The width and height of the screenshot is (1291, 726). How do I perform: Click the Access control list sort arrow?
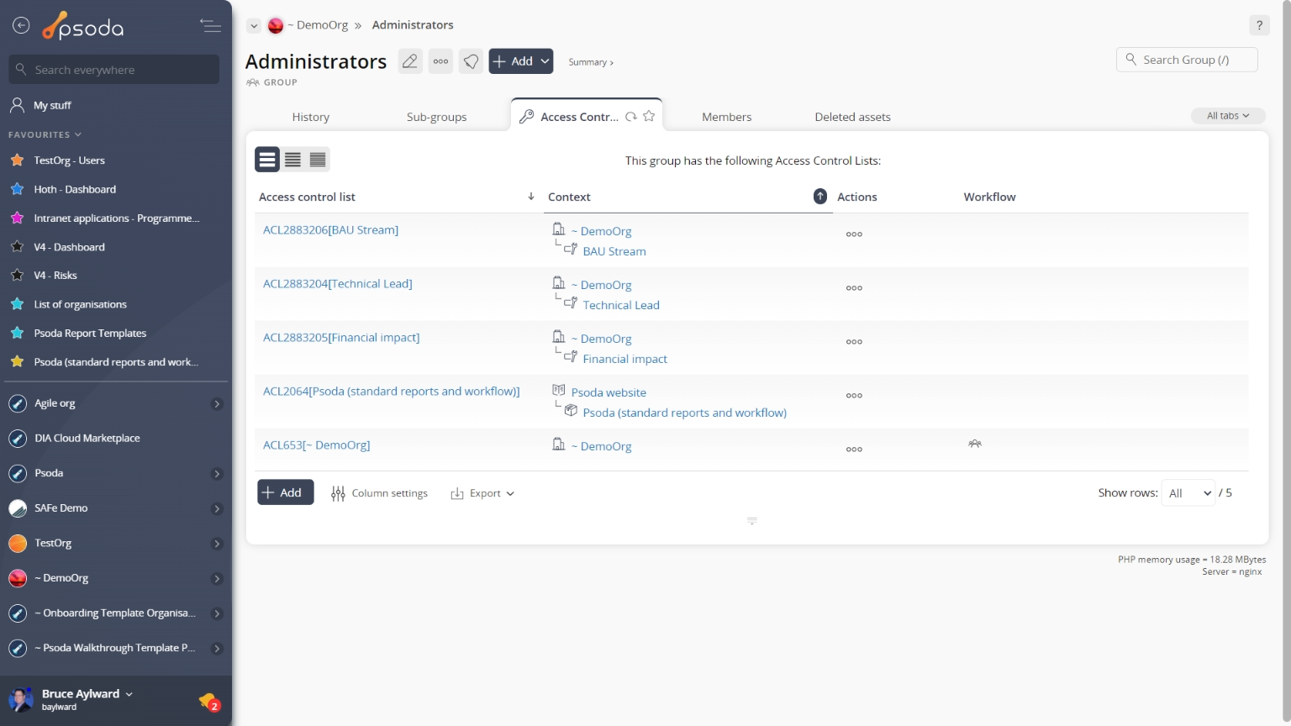point(531,197)
